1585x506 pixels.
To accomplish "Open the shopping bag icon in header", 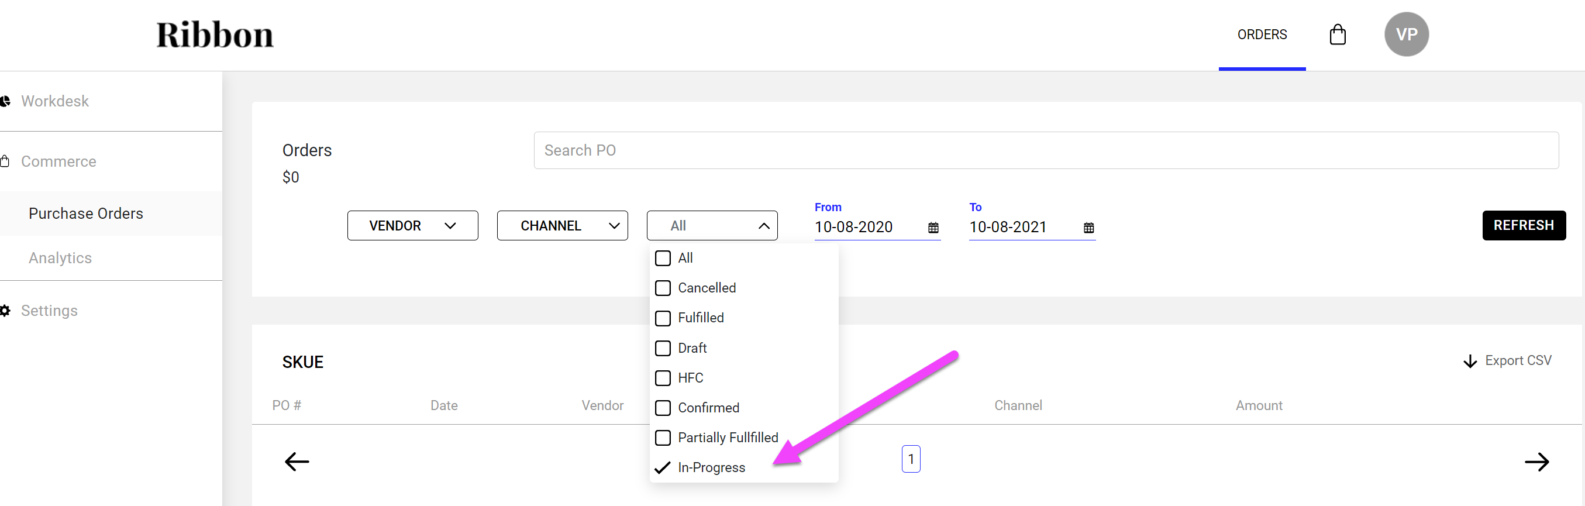I will coord(1337,35).
